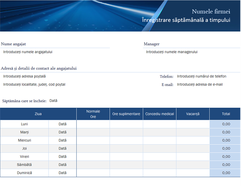Select the 'Înregistrare săptămânală a timpului' heading
Image resolution: width=241 pixels, height=186 pixels.
(x=186, y=20)
